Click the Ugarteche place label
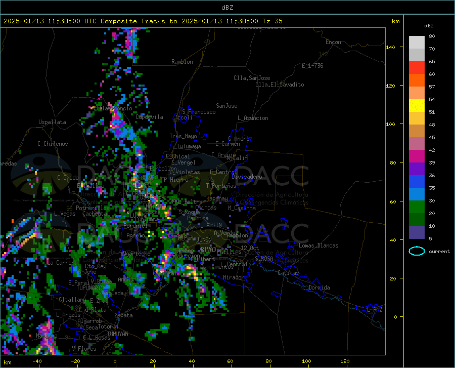The image size is (455, 368). [x=136, y=254]
